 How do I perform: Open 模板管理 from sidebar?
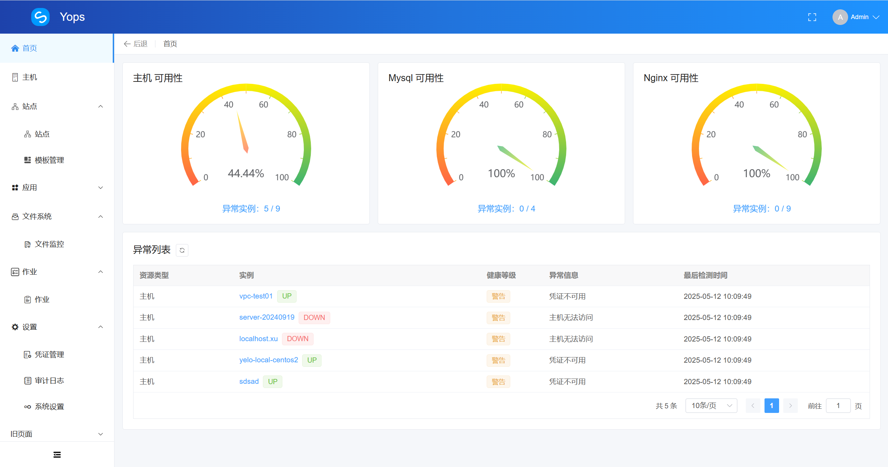coord(49,160)
